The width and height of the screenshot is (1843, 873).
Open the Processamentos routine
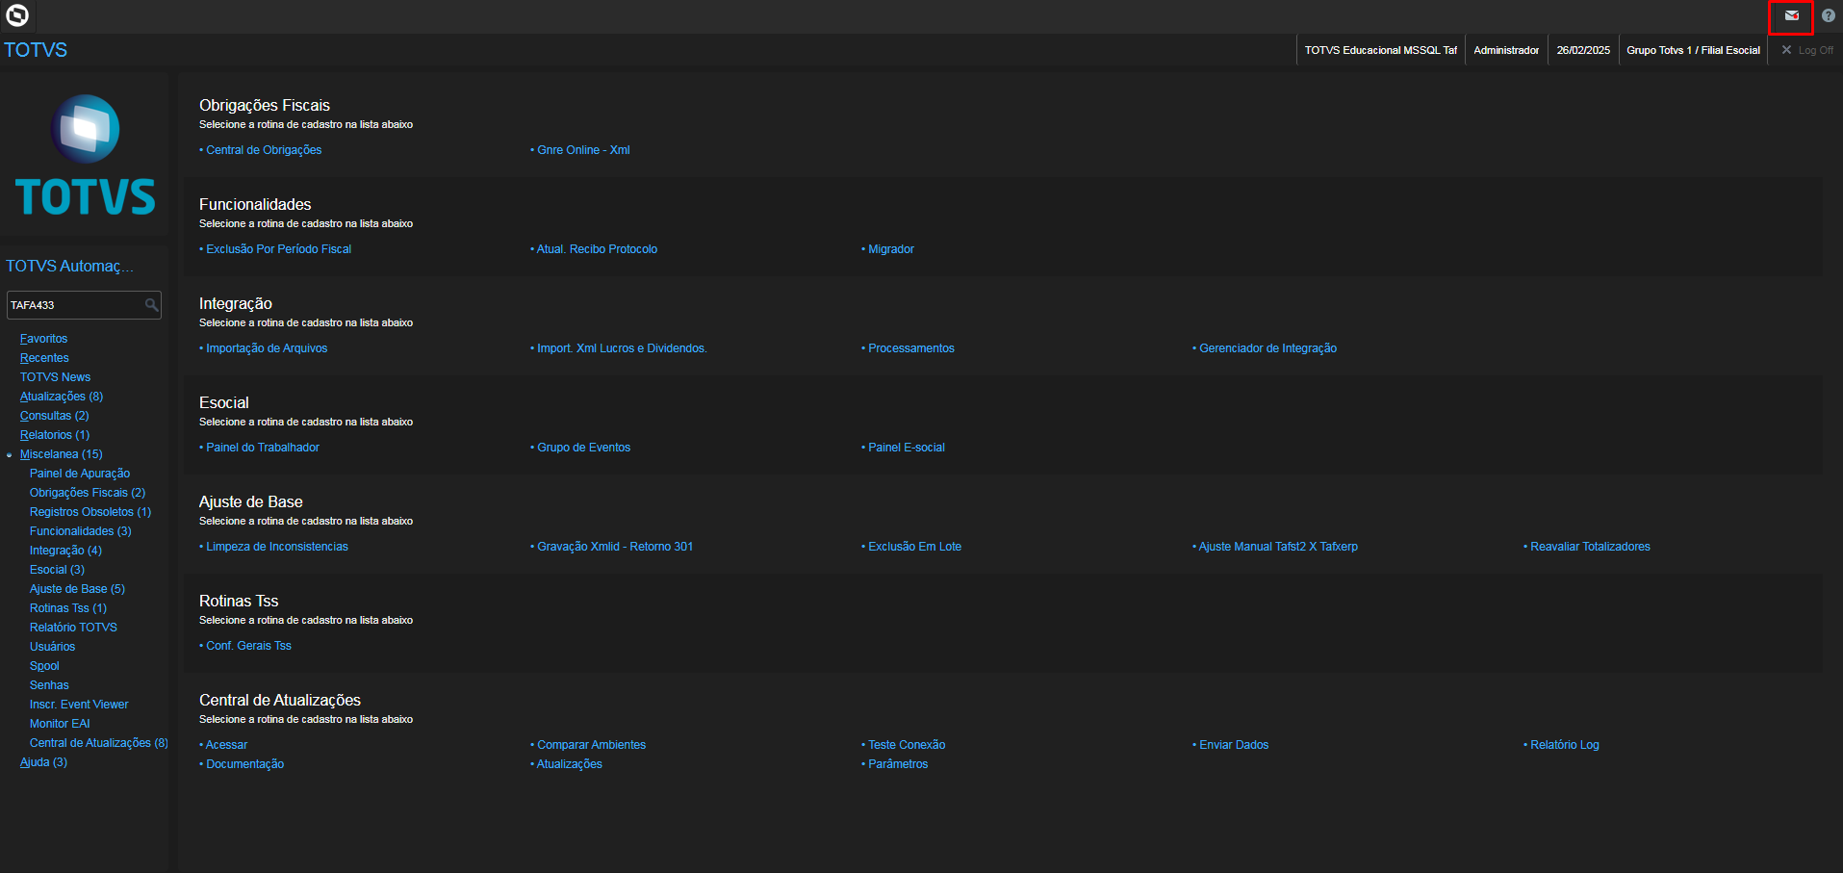(x=911, y=348)
